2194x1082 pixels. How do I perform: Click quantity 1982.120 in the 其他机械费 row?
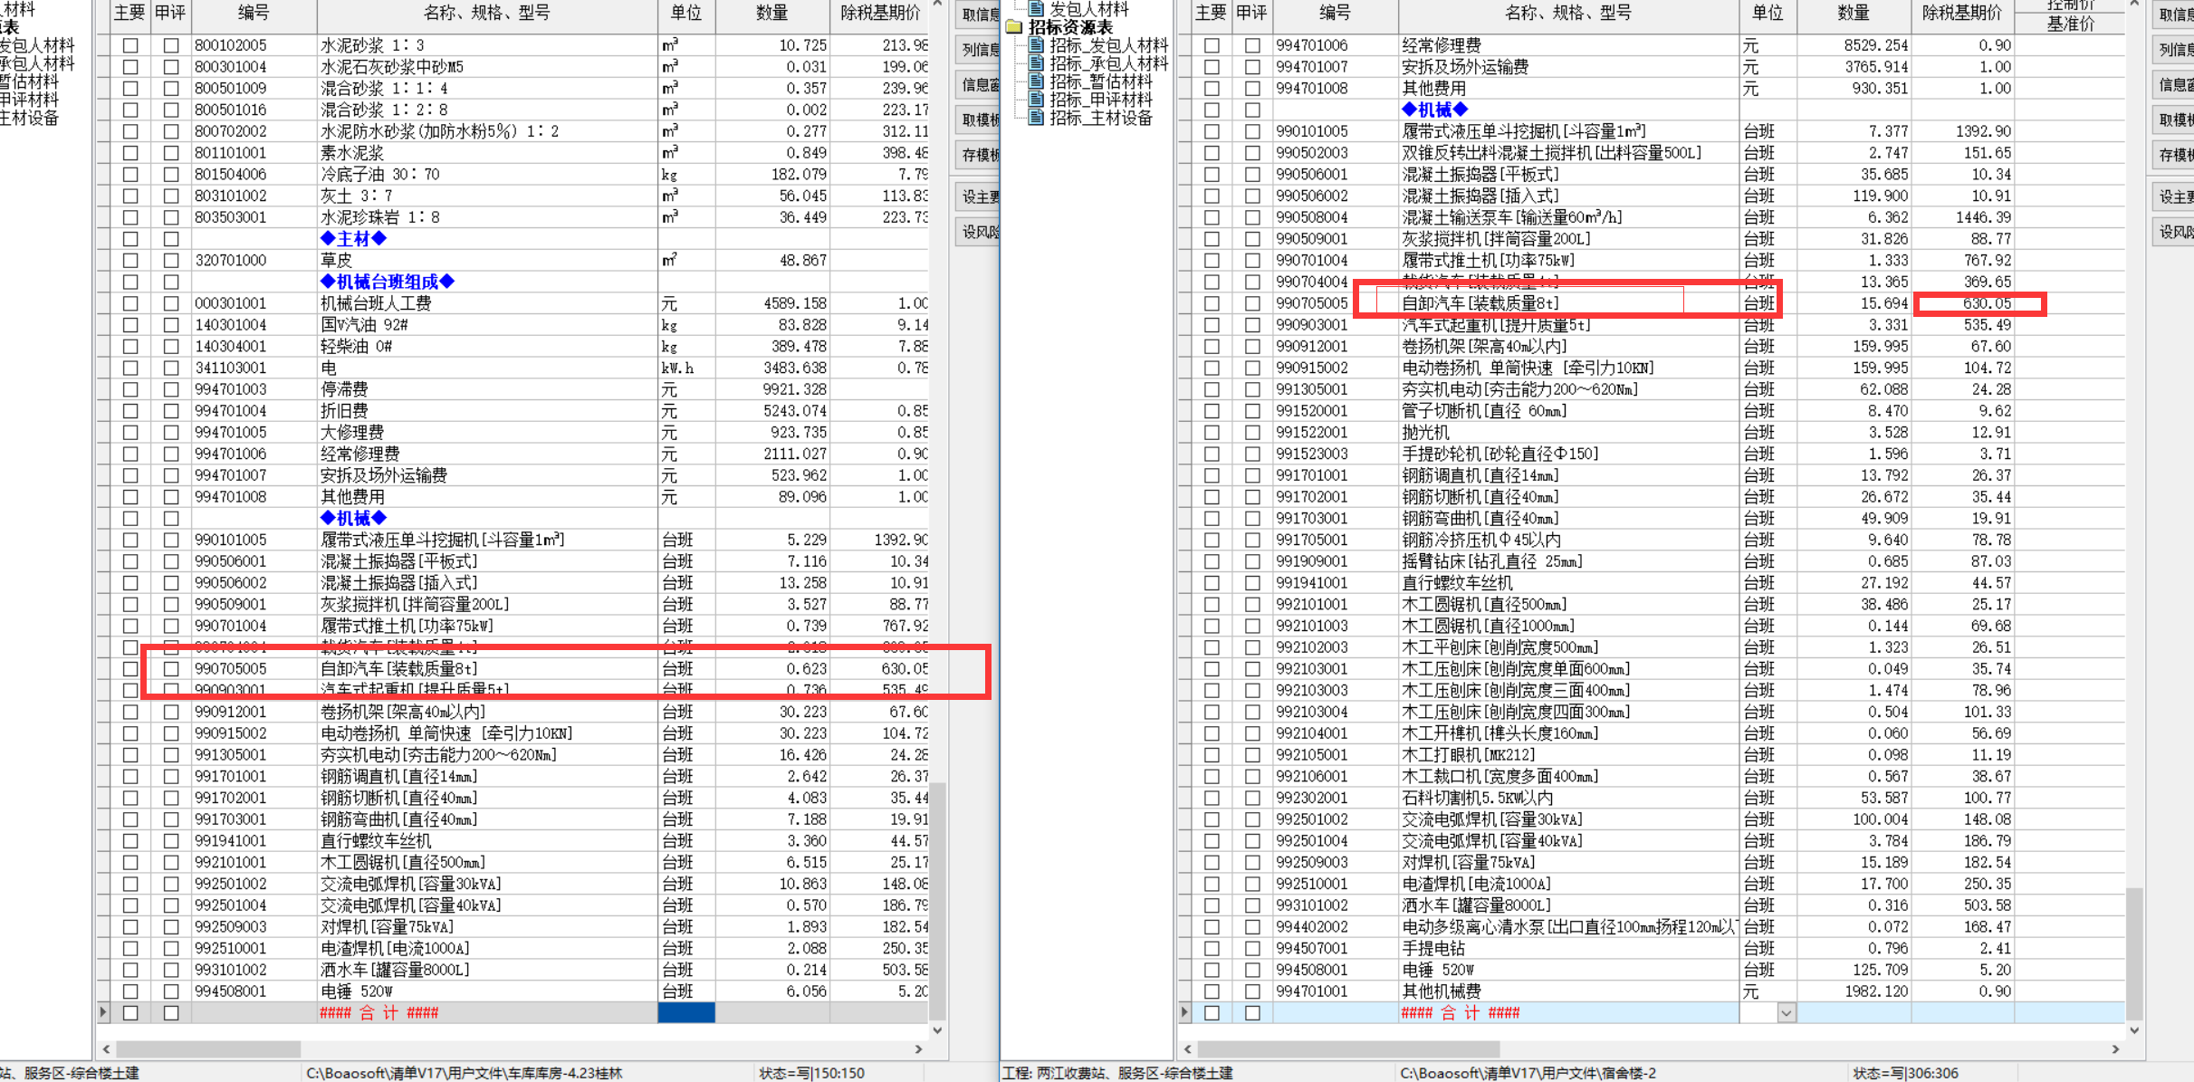click(1854, 991)
